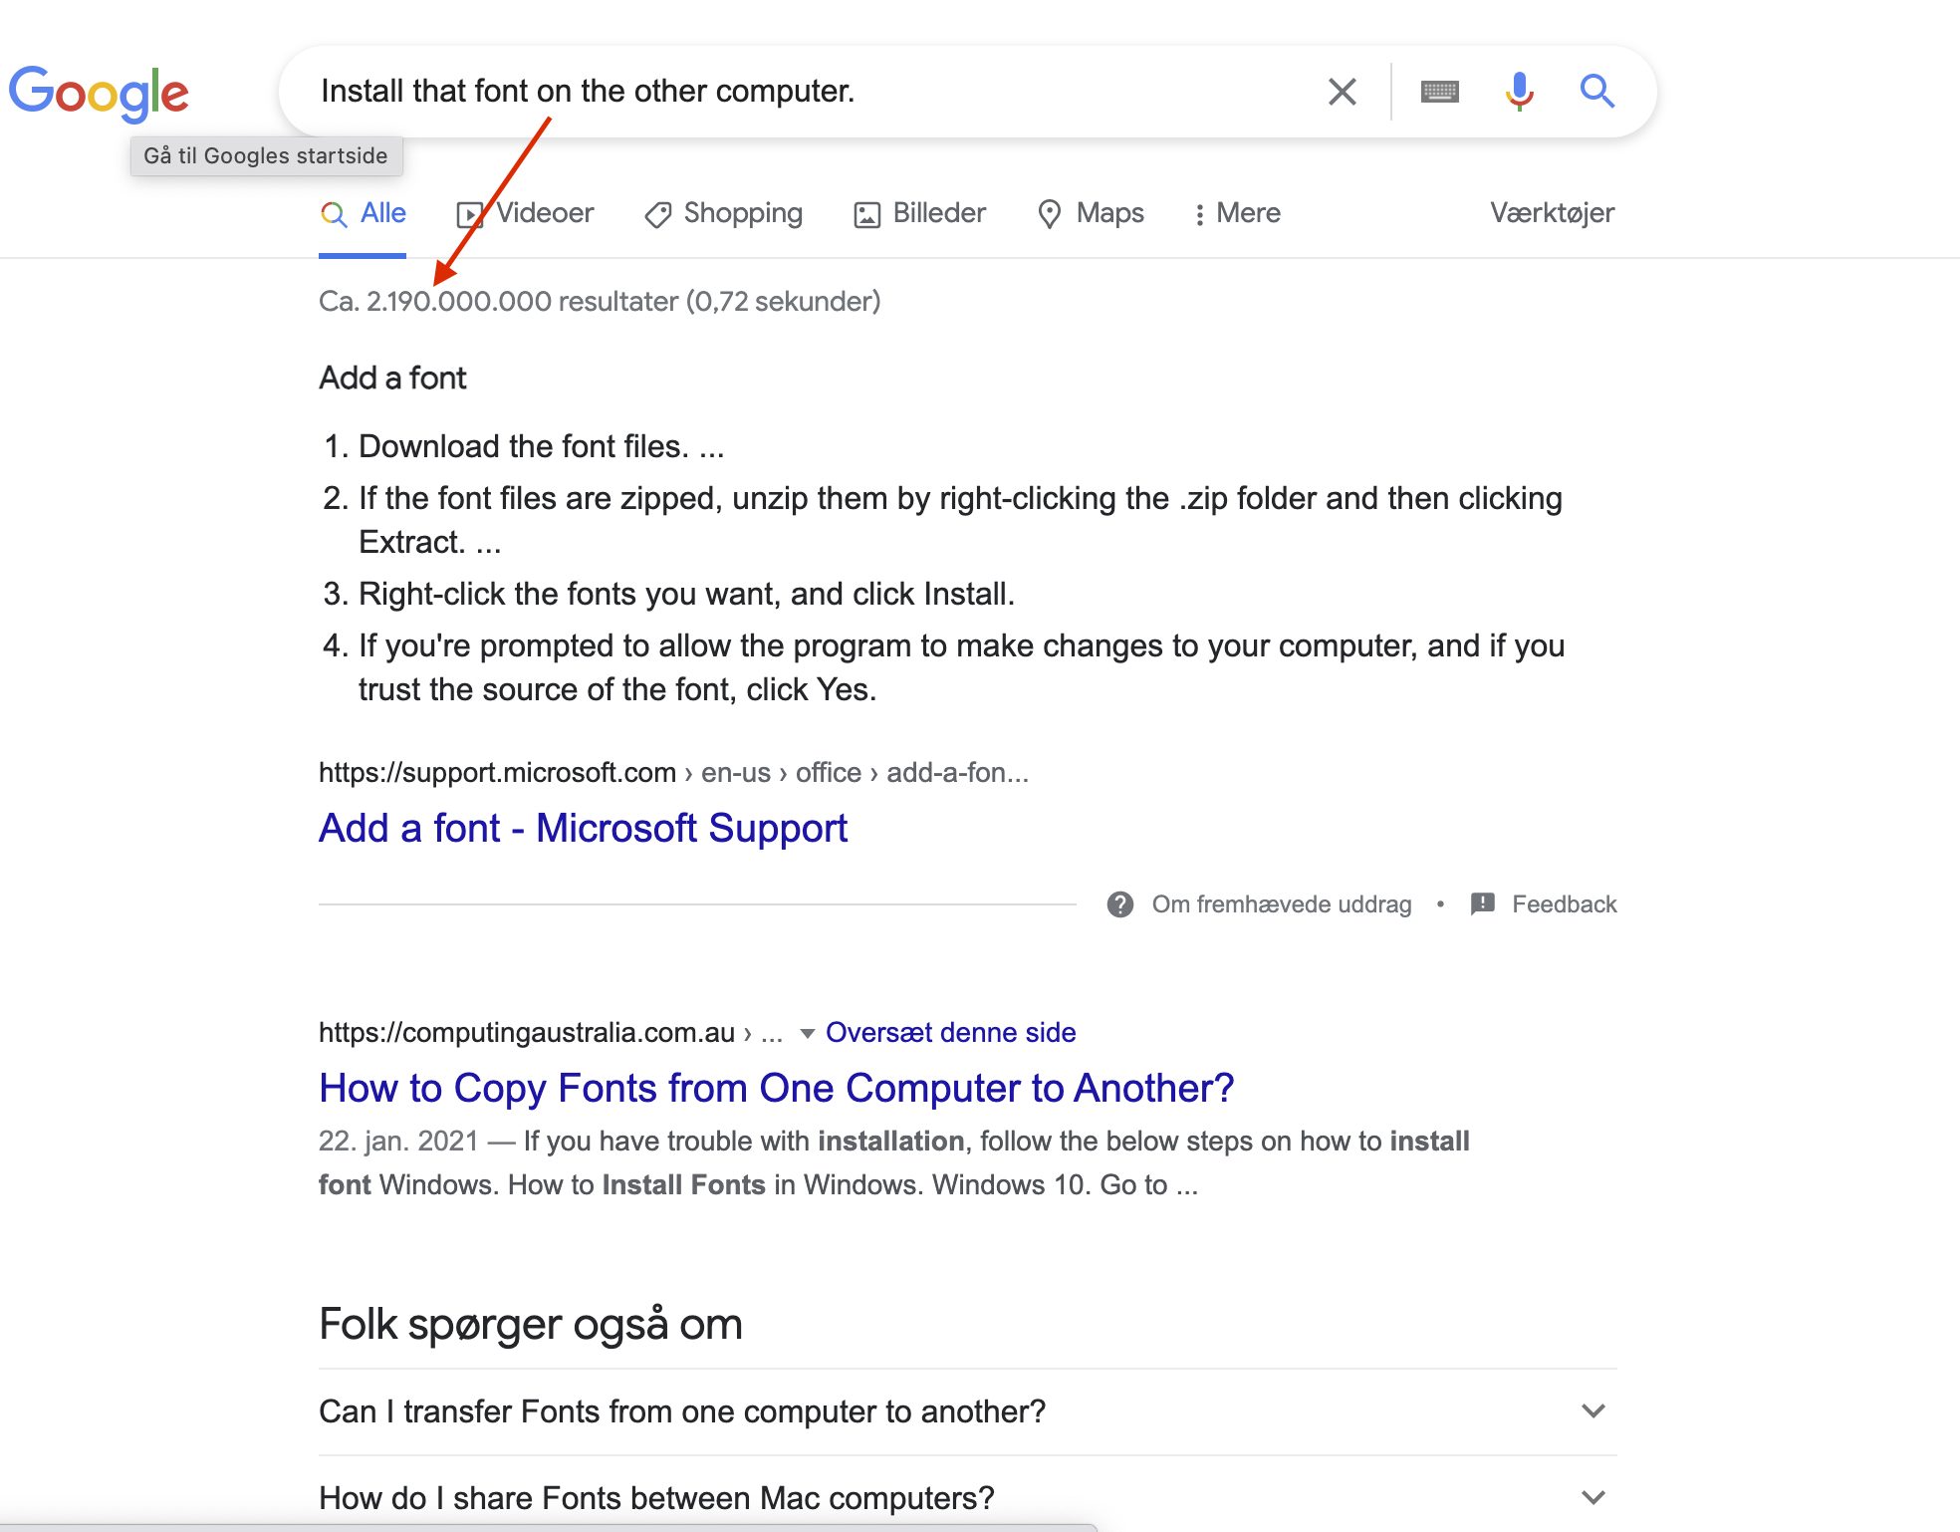Open the Værktøjer tools button

1552,213
